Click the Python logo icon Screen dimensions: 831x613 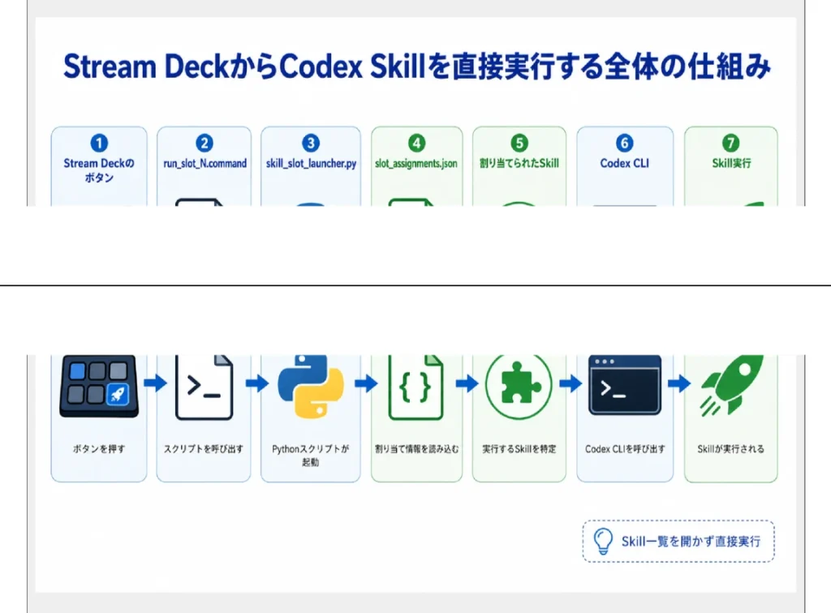(311, 387)
